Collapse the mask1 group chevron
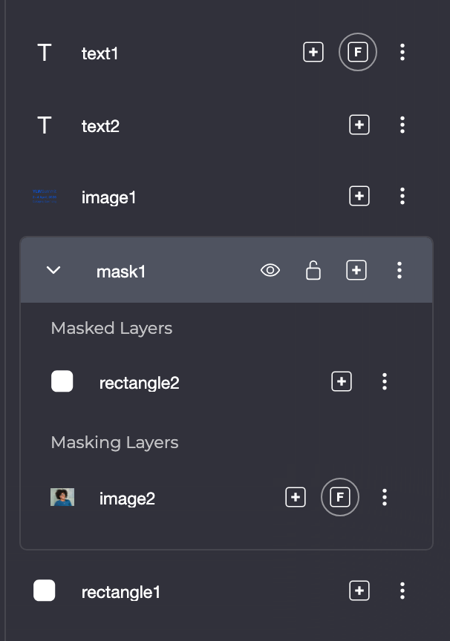 pyautogui.click(x=53, y=270)
